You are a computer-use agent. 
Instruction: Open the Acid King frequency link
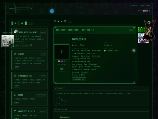point(75,51)
